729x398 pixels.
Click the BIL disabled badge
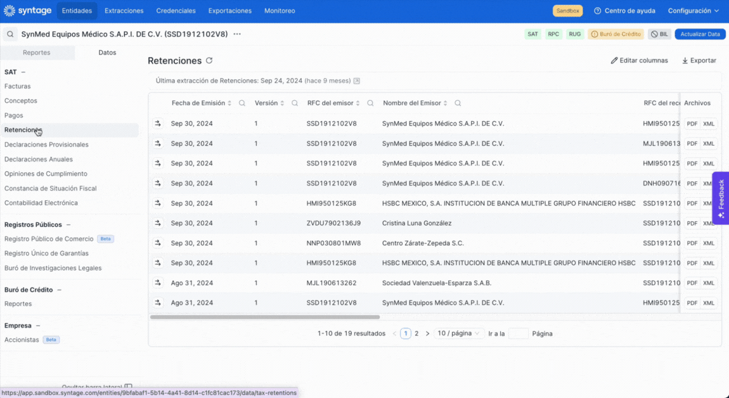[659, 34]
